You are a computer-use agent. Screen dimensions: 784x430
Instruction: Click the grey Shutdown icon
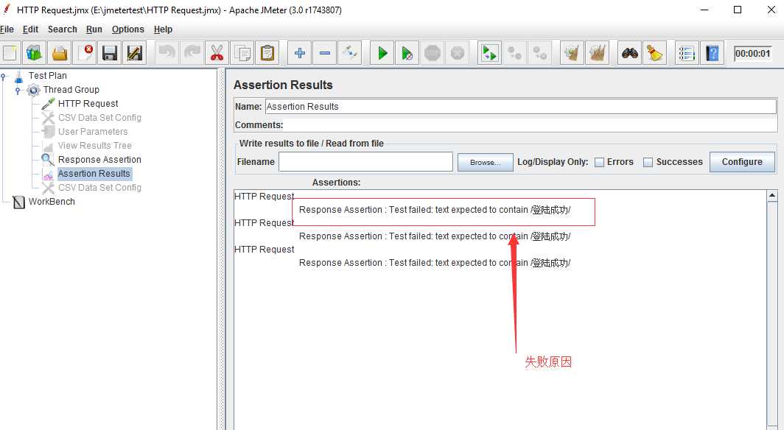click(458, 52)
